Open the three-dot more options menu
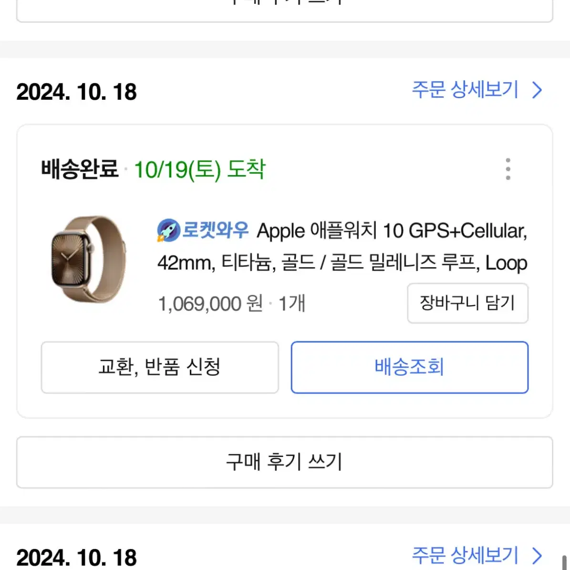This screenshot has height=570, width=570. 508,169
